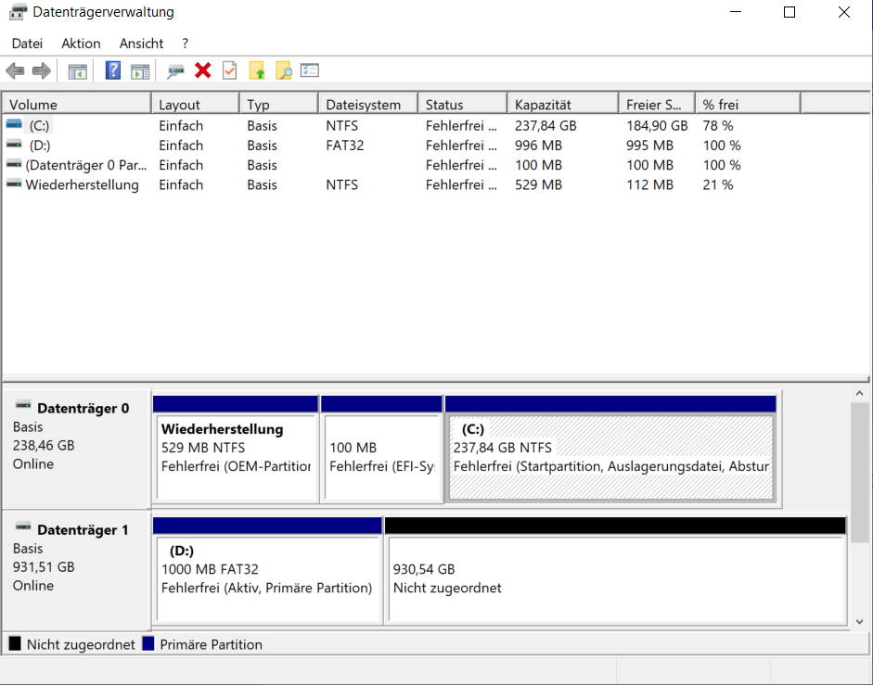Sort by the % frei column header
This screenshot has width=873, height=685.
tap(749, 105)
